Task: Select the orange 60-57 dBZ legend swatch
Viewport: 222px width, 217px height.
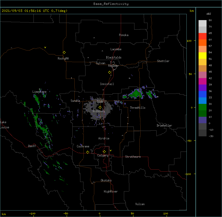Action: tap(202, 43)
